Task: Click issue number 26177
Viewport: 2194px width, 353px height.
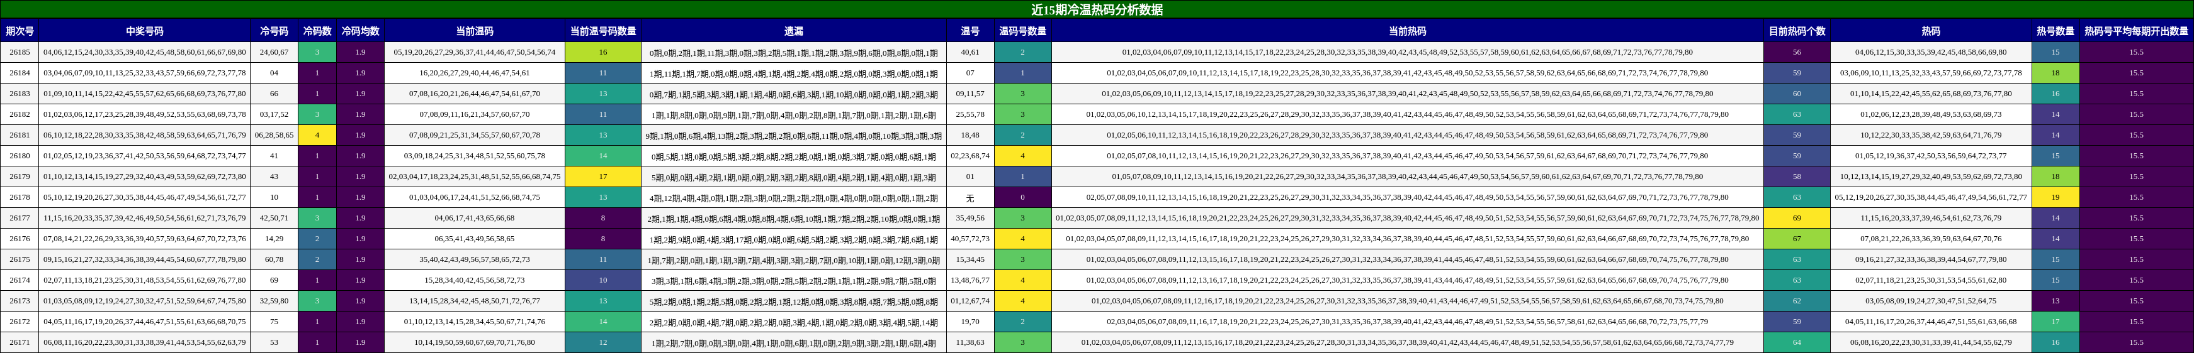Action: pos(20,218)
